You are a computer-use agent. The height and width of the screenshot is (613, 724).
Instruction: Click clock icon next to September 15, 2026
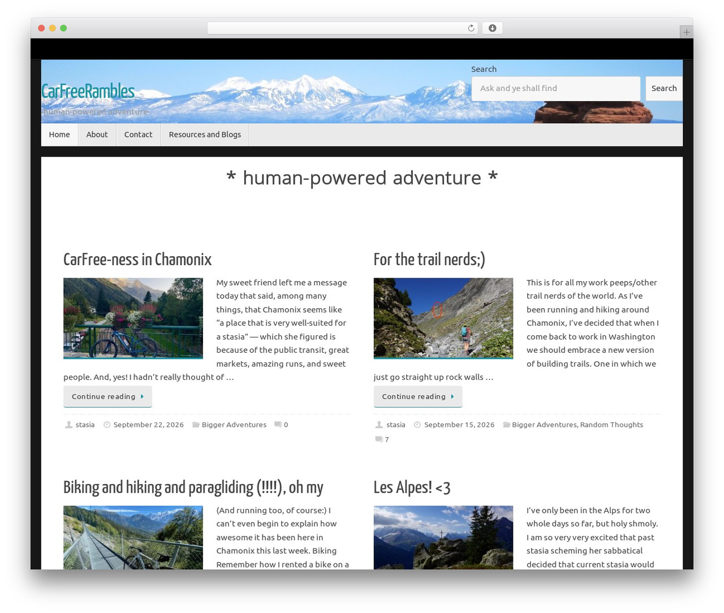tap(417, 425)
